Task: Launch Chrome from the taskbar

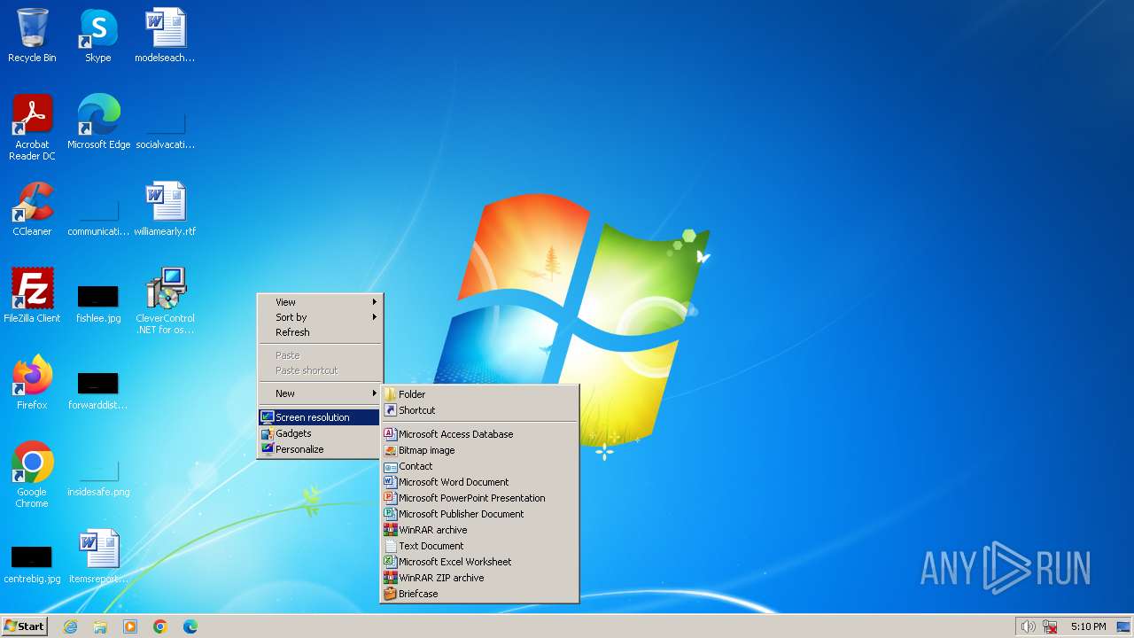Action: point(160,626)
